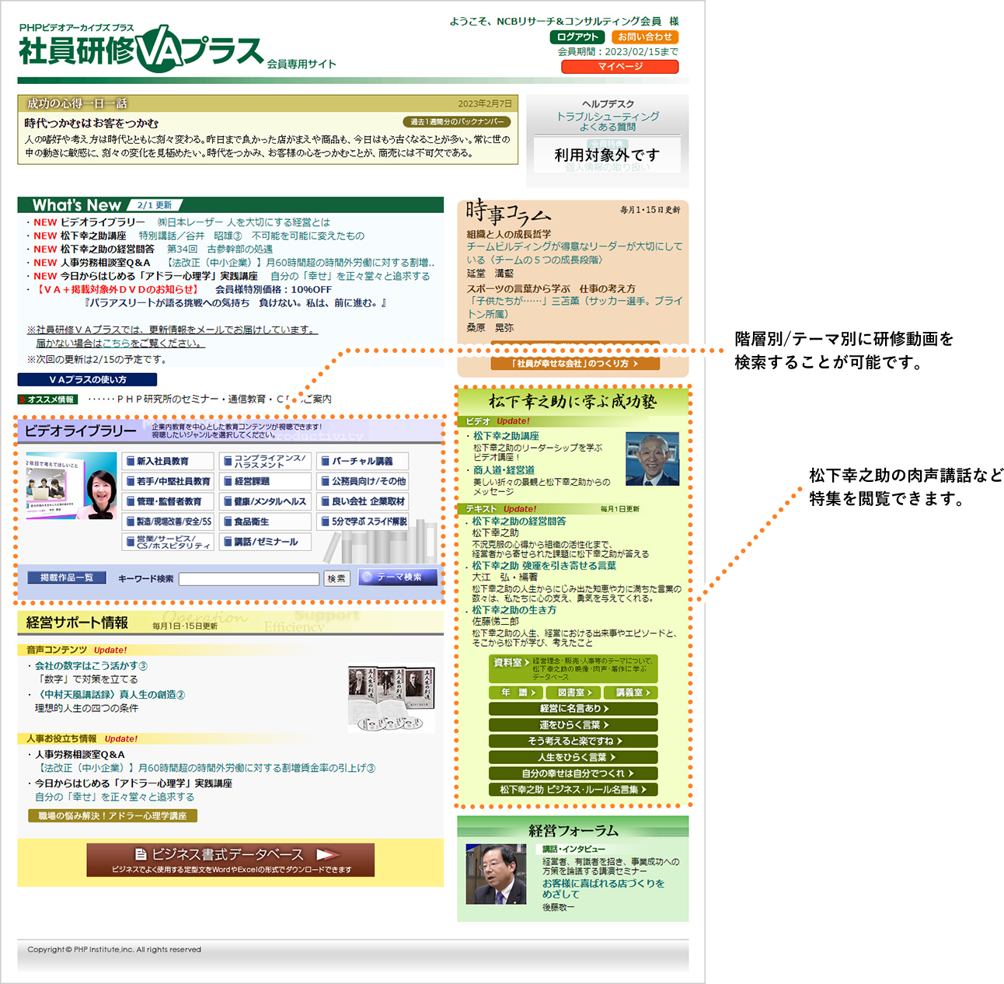Open the 日本レーザー video library news item
Screen dimensions: 1004x984
coord(243,222)
